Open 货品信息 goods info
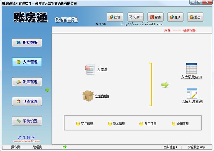Image resolution: width=214 pixels, height=151 pixels. [116, 124]
